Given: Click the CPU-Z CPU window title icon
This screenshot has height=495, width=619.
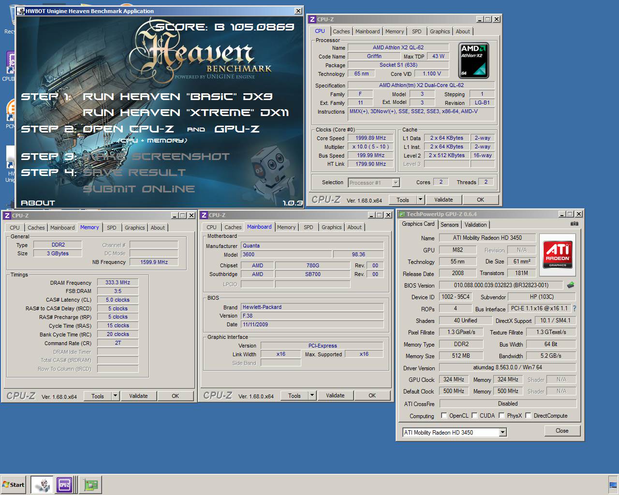Looking at the screenshot, I should pos(312,19).
